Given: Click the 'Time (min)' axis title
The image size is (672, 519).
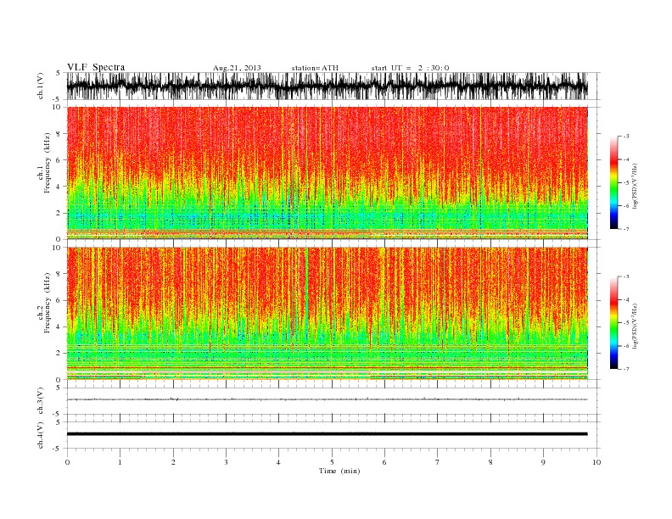Looking at the screenshot, I should pos(339,471).
